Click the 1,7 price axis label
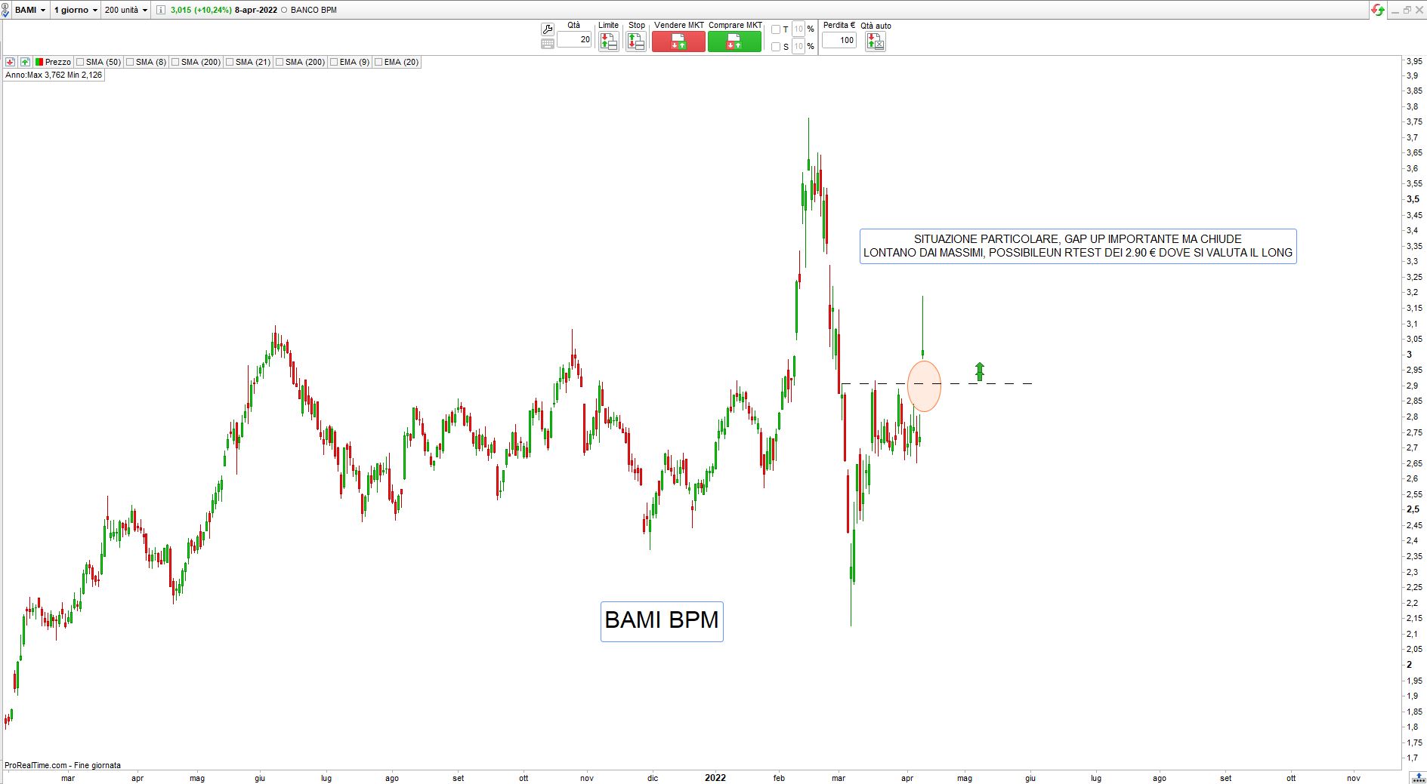Viewport: 1427px width, 784px height. [1412, 758]
